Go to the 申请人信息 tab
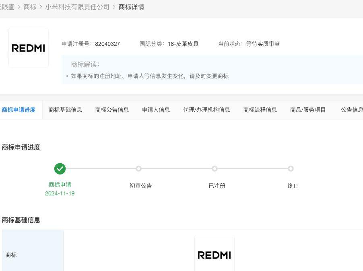 (x=156, y=110)
